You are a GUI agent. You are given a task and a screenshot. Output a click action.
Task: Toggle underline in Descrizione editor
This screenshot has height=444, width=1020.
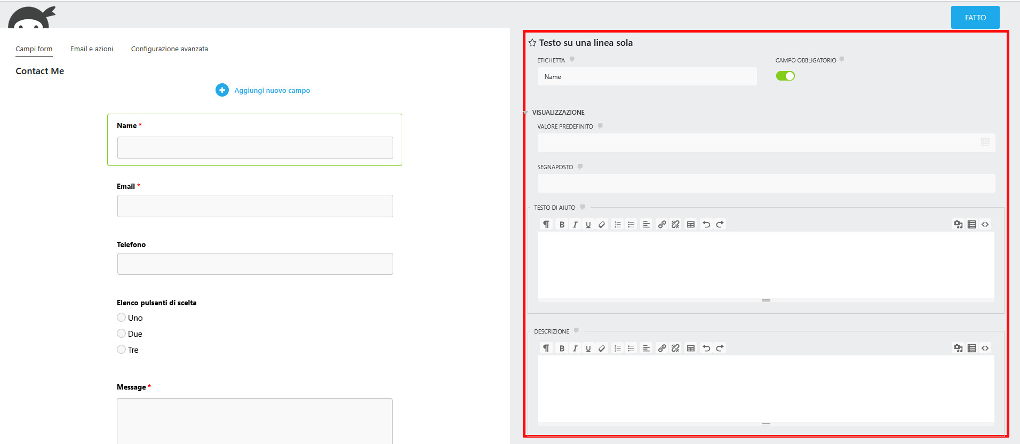pos(588,348)
